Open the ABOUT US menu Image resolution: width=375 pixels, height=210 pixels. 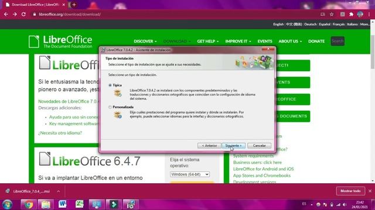click(290, 41)
